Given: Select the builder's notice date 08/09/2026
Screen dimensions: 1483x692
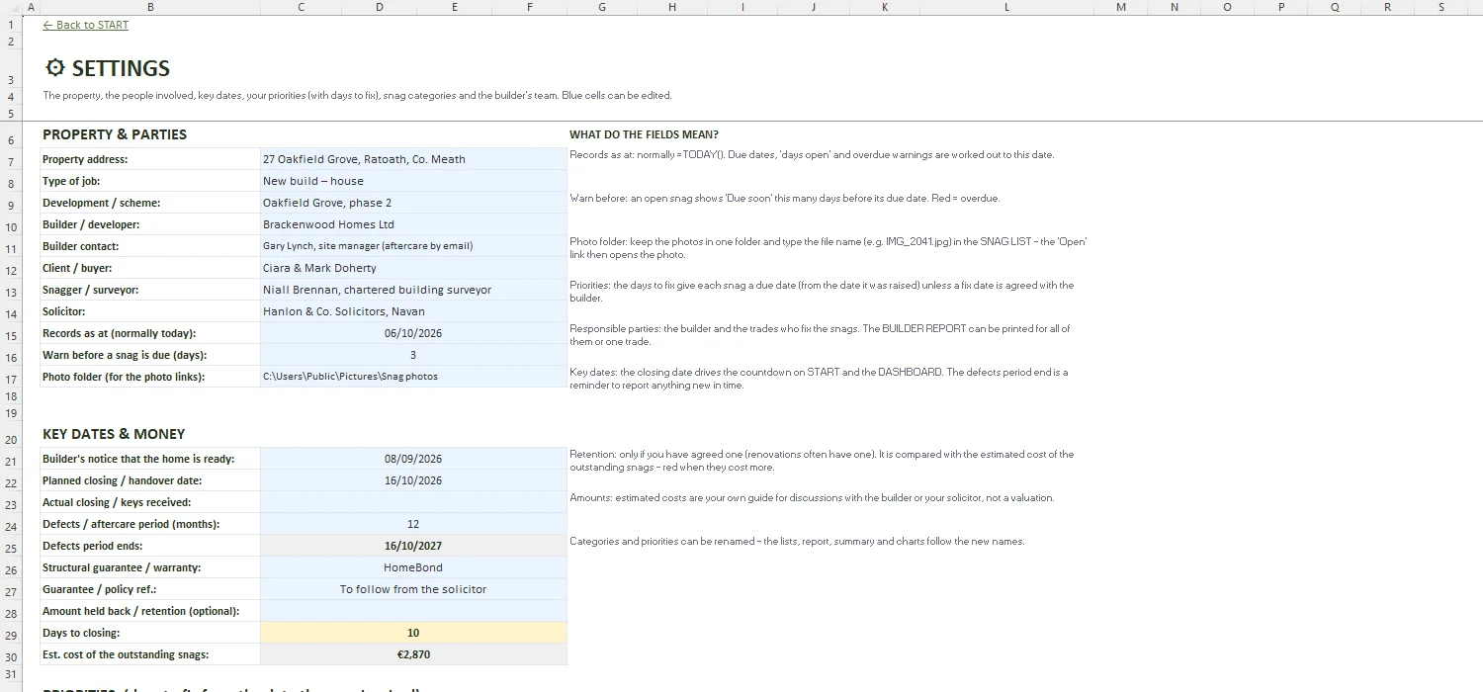Looking at the screenshot, I should (413, 459).
